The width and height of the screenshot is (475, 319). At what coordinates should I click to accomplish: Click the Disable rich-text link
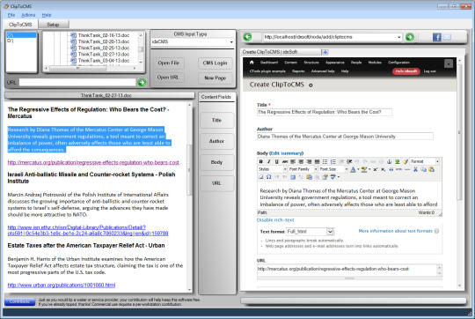pyautogui.click(x=275, y=220)
